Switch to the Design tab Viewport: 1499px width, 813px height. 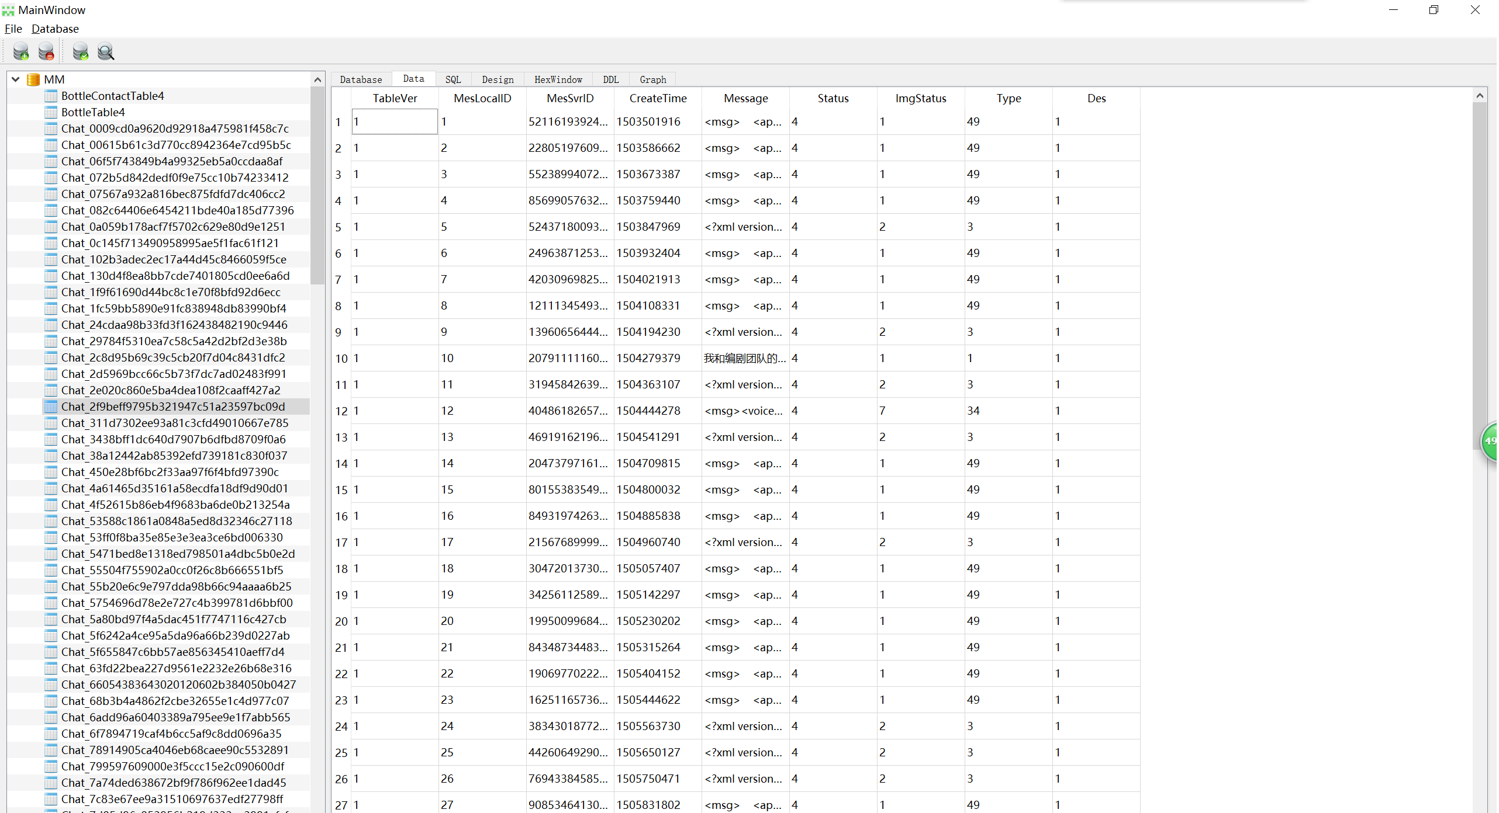pyautogui.click(x=498, y=79)
